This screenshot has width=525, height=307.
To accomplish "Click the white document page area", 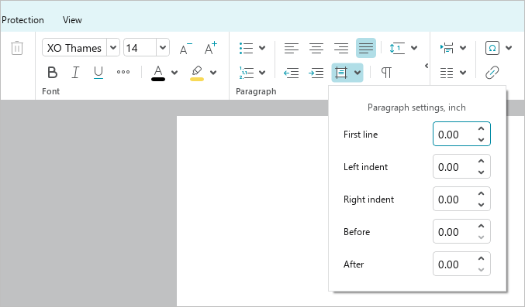I will [253, 211].
